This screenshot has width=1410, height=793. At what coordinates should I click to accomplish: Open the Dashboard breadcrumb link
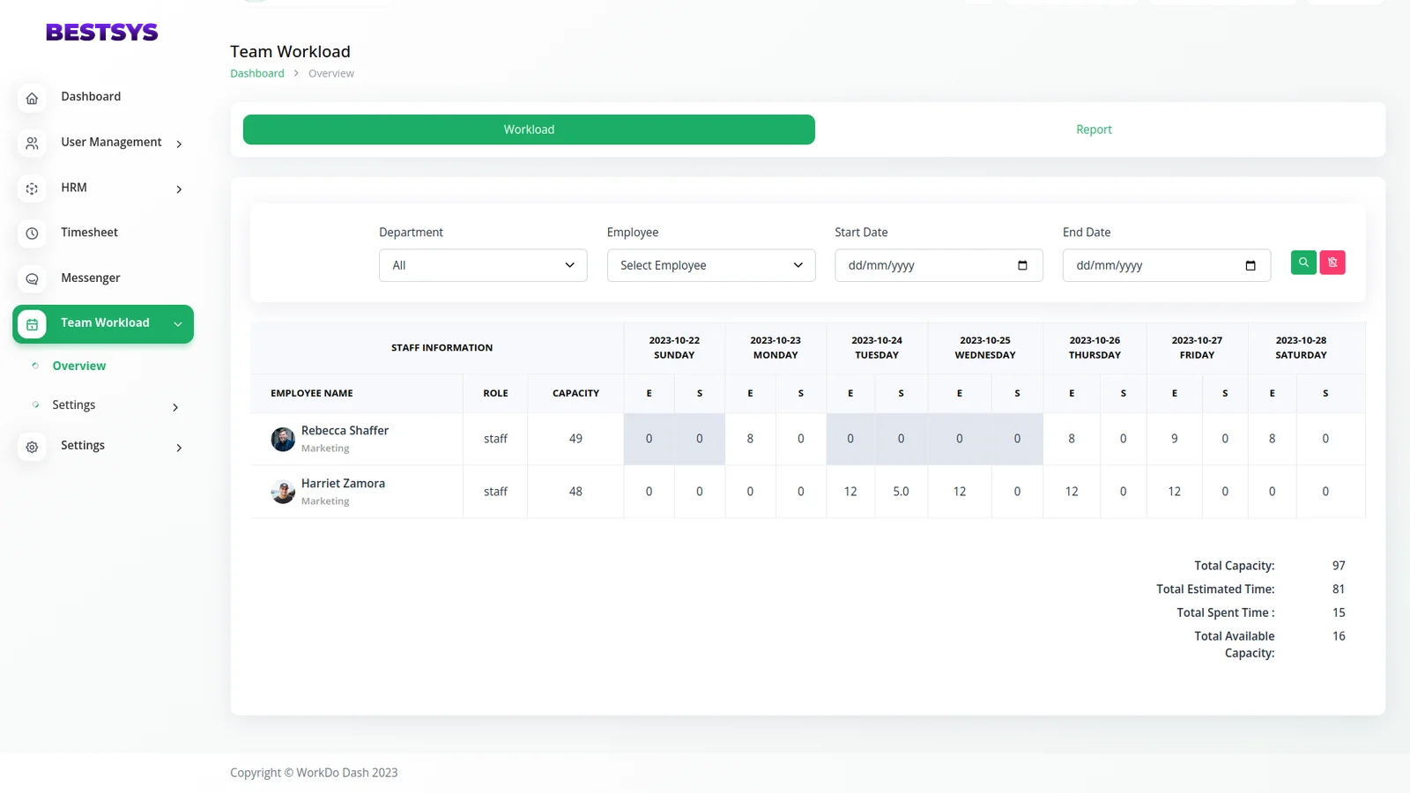(x=257, y=73)
